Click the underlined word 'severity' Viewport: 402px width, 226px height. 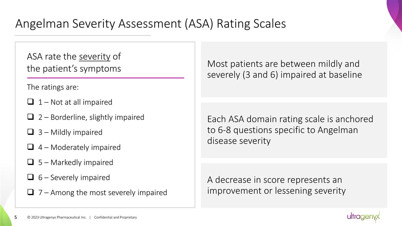pos(94,57)
